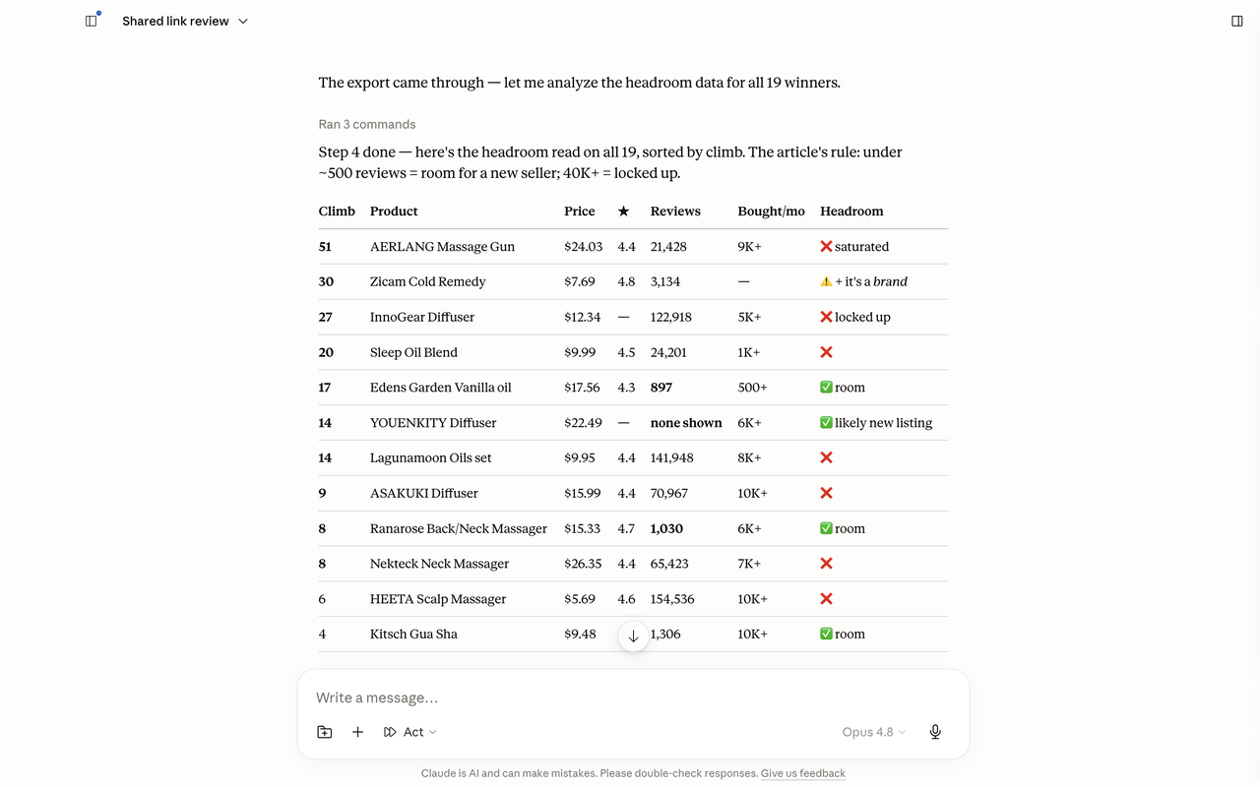Click the Reviews column header
Image resolution: width=1260 pixels, height=787 pixels.
(675, 212)
